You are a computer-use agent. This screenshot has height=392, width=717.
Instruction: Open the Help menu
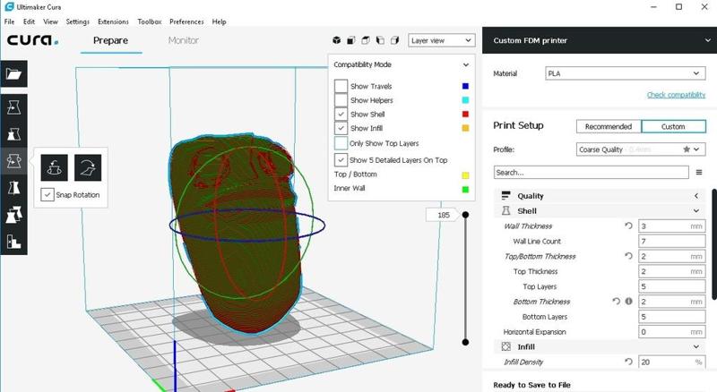coord(219,21)
